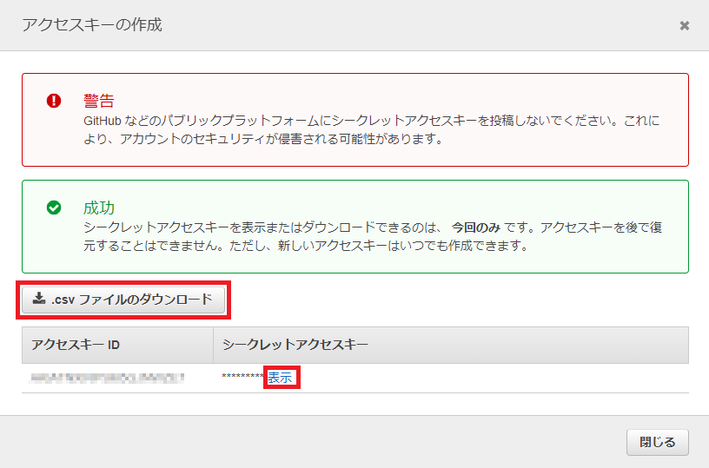This screenshot has width=709, height=468.
Task: Click the 閉じる button
Action: click(x=658, y=442)
